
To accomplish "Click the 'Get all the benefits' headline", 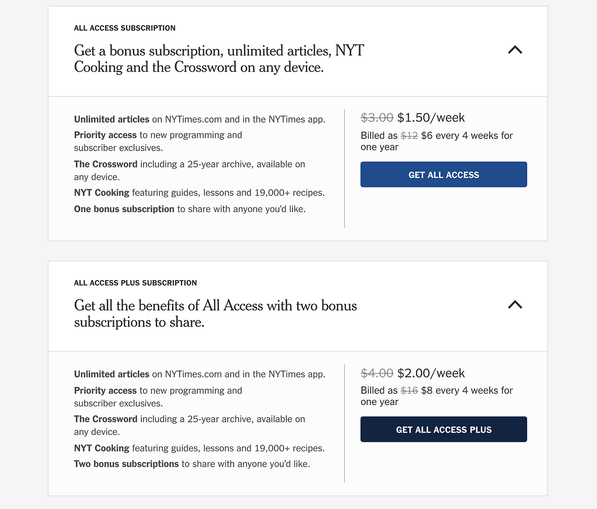I will [215, 314].
